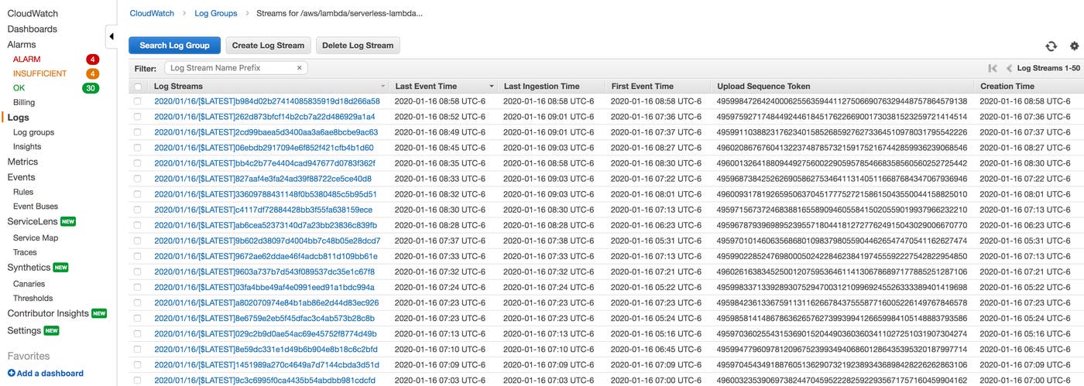Check the box for stream 262d873bfcf14b2cb7a22d486929a1a4
Screen dimensions: 1084x386
click(138, 117)
